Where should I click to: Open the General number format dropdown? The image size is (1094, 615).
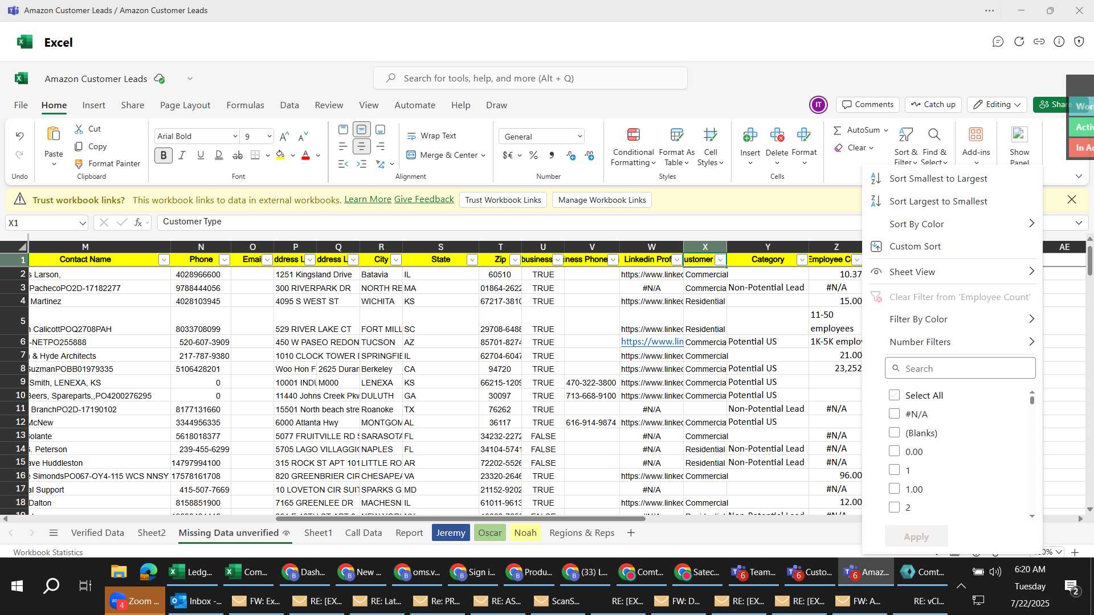point(579,136)
